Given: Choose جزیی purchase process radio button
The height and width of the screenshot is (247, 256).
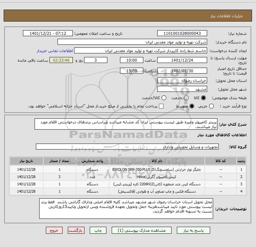Looking at the screenshot, I should pyautogui.click(x=211, y=106).
